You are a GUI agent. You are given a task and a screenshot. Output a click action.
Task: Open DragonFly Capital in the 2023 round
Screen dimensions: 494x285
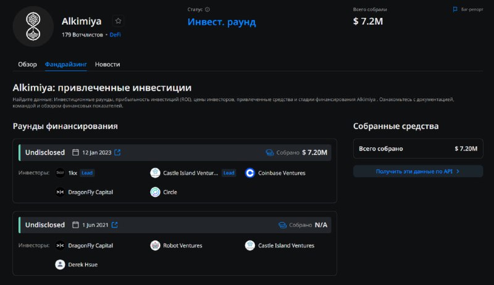tap(90, 192)
